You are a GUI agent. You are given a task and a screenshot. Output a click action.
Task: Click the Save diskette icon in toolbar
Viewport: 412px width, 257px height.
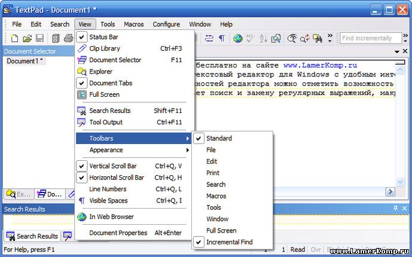pos(39,38)
